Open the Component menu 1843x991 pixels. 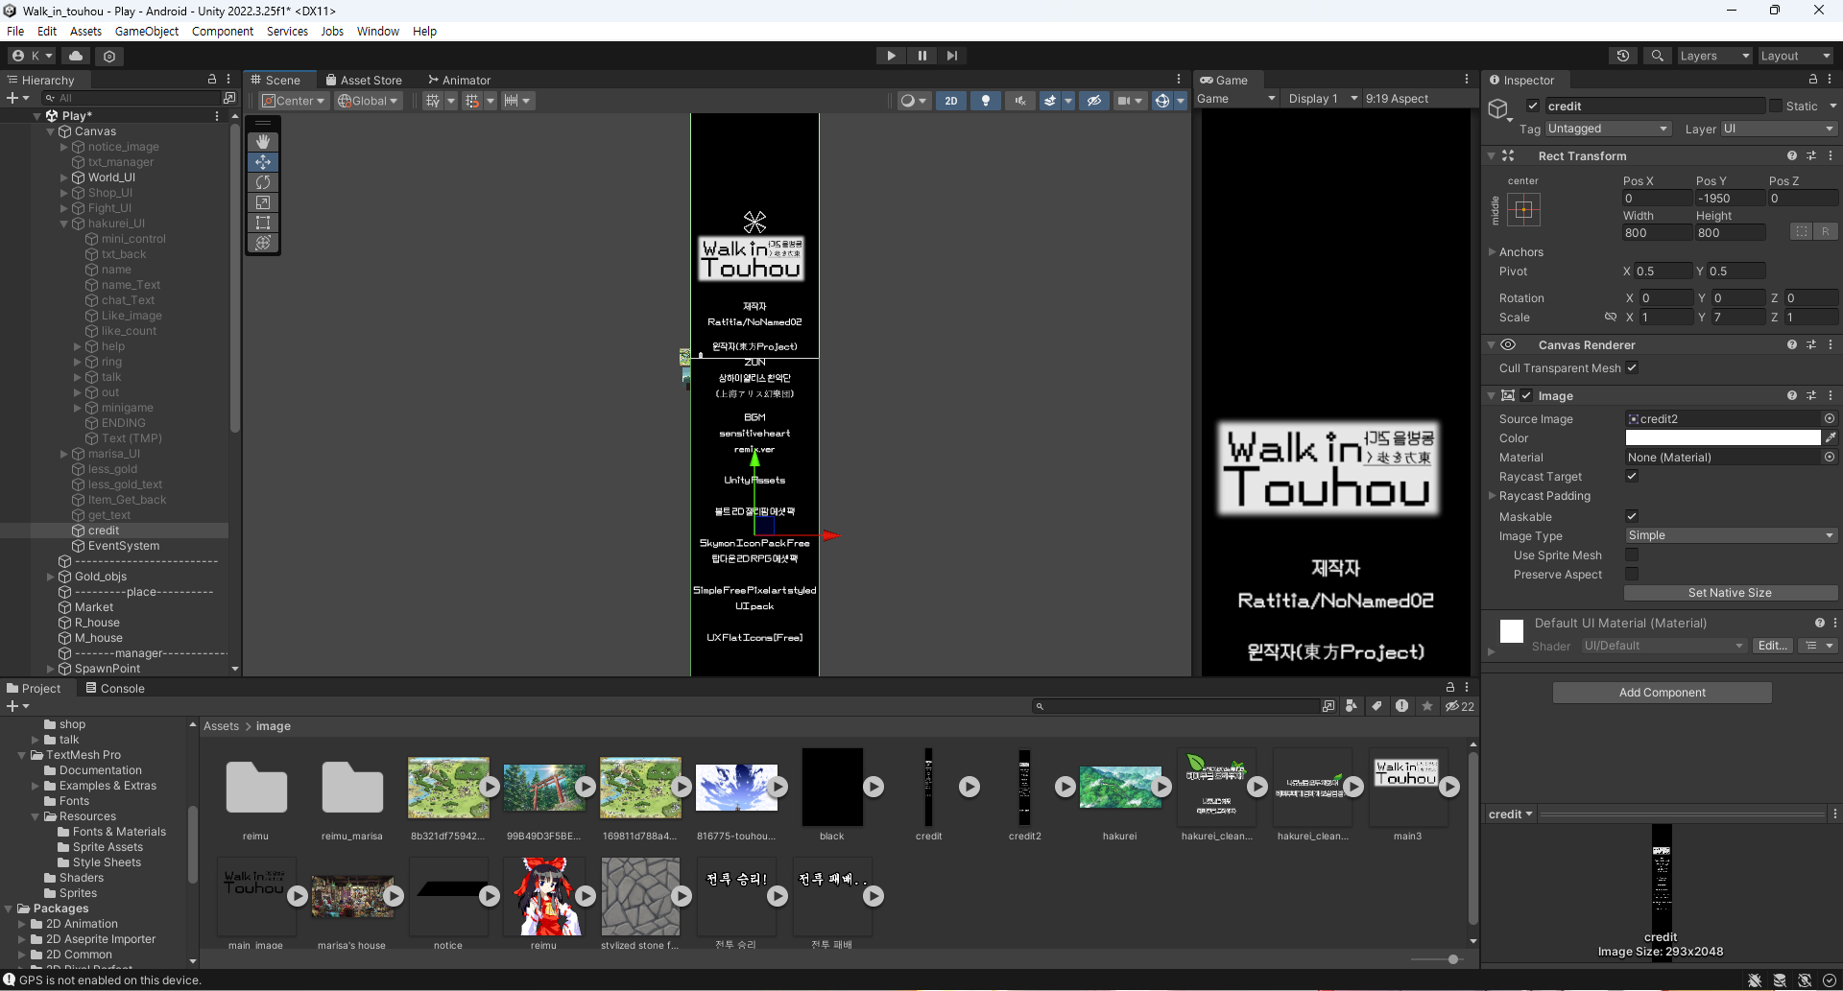coord(223,31)
